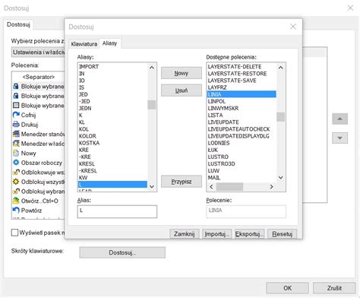Image resolution: width=360 pixels, height=298 pixels.
Task: Close the inner Dostosuj dialog
Action: (x=293, y=27)
